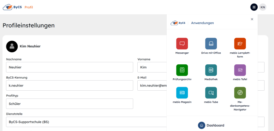This screenshot has height=131, width=274.
Task: Toggle the applications grid icon in header
Action: (254, 7)
